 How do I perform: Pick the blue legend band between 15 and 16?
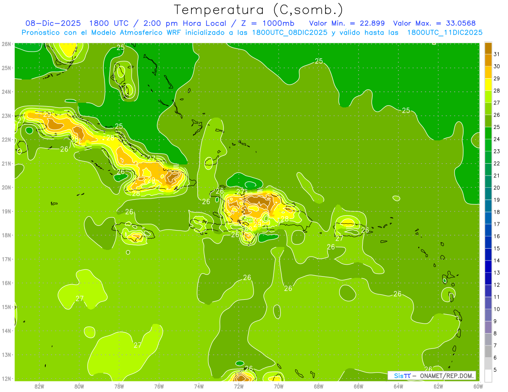point(488,242)
